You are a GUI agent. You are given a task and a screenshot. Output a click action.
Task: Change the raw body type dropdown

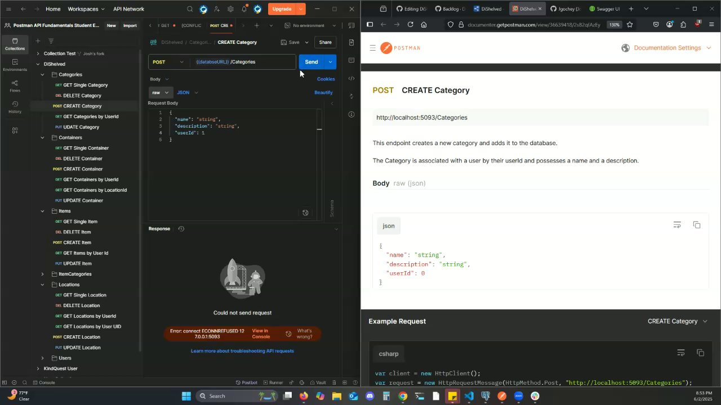[160, 92]
